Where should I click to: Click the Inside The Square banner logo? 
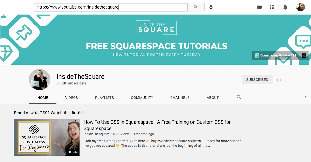coord(157,27)
